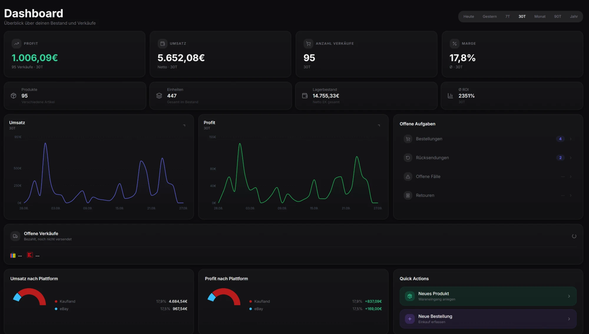Open the Offene Fälle task row

click(x=488, y=176)
